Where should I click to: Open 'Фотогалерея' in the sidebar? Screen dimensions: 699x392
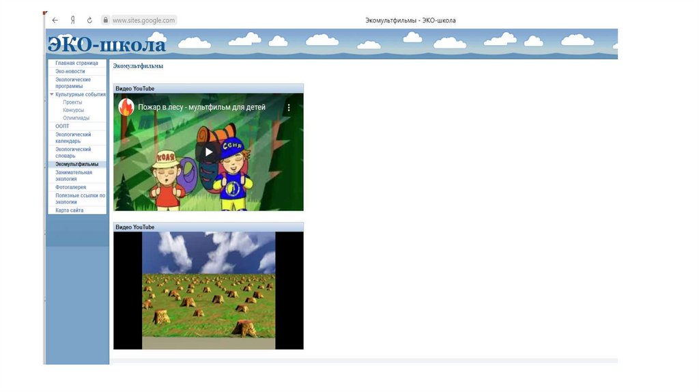pyautogui.click(x=70, y=187)
